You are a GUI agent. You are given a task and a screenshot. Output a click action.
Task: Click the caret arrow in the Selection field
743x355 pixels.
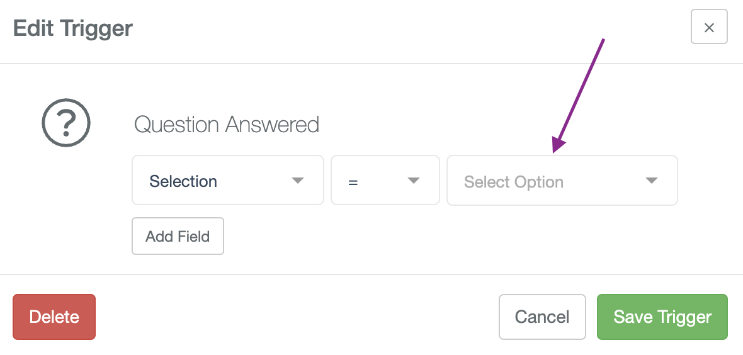tap(298, 181)
